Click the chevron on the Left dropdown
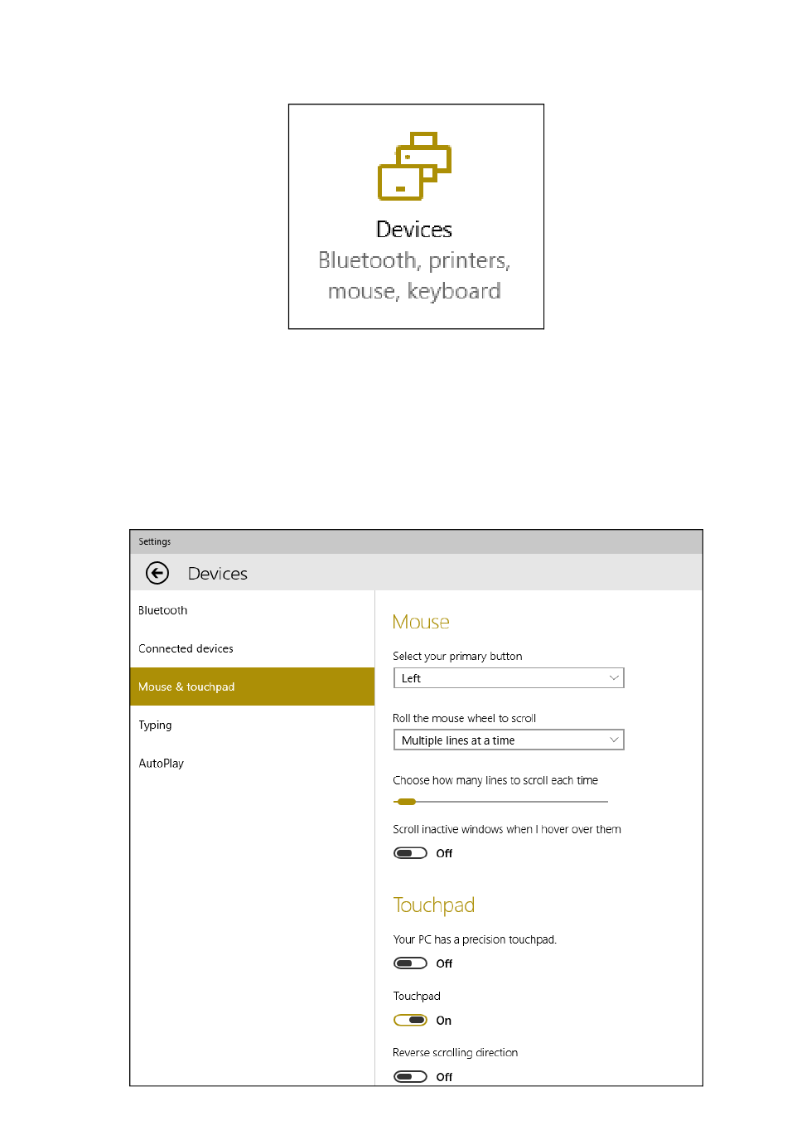The height and width of the screenshot is (1145, 787). coord(613,678)
